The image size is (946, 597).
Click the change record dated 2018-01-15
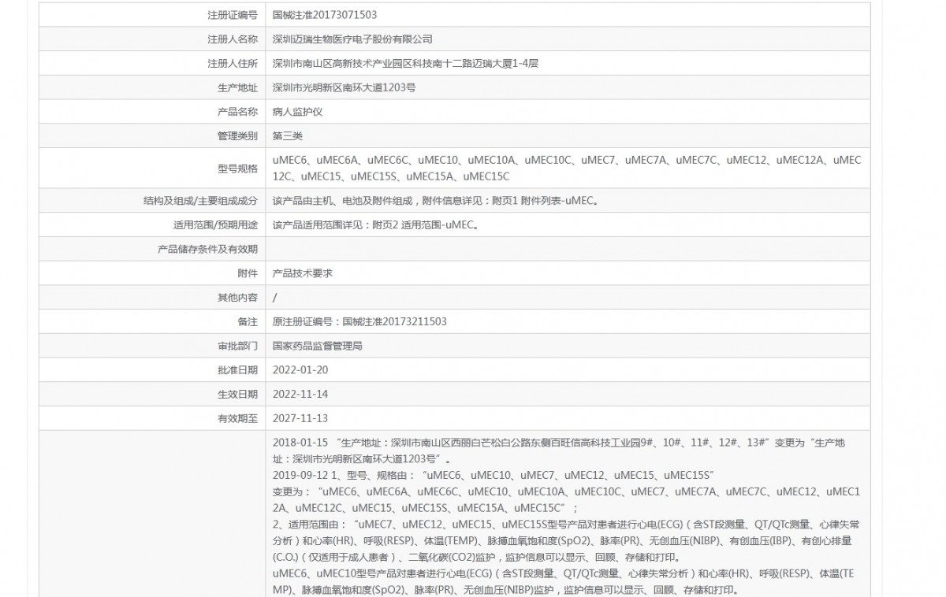559,451
